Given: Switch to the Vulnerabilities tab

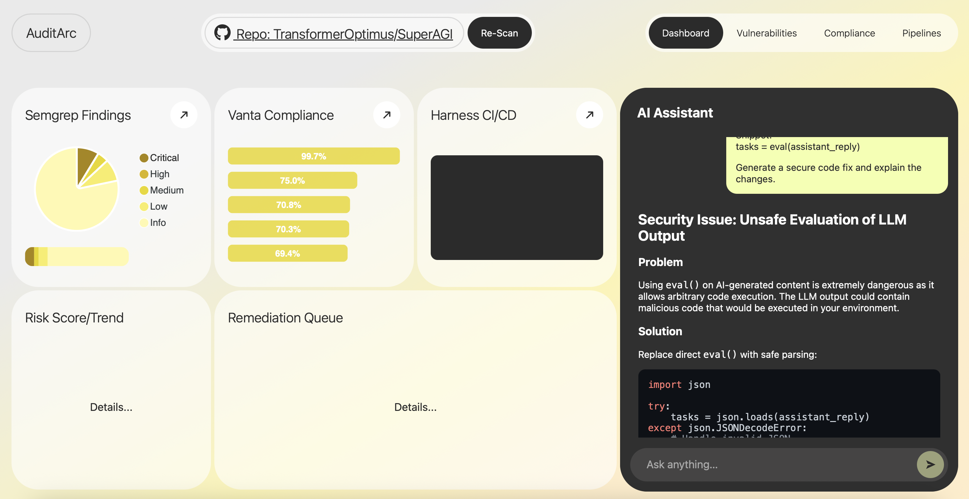Looking at the screenshot, I should (x=766, y=33).
